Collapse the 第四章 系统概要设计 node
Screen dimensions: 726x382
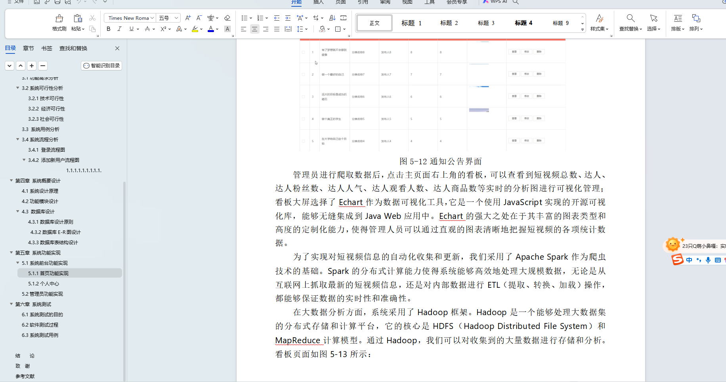pyautogui.click(x=11, y=181)
